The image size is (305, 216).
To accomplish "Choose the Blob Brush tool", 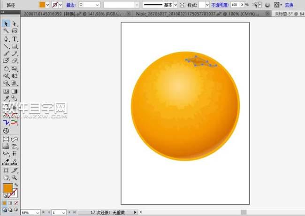I will pos(6,61).
